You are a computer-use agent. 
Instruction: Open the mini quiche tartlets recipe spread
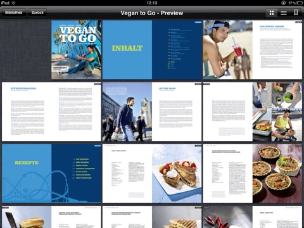coord(253,174)
